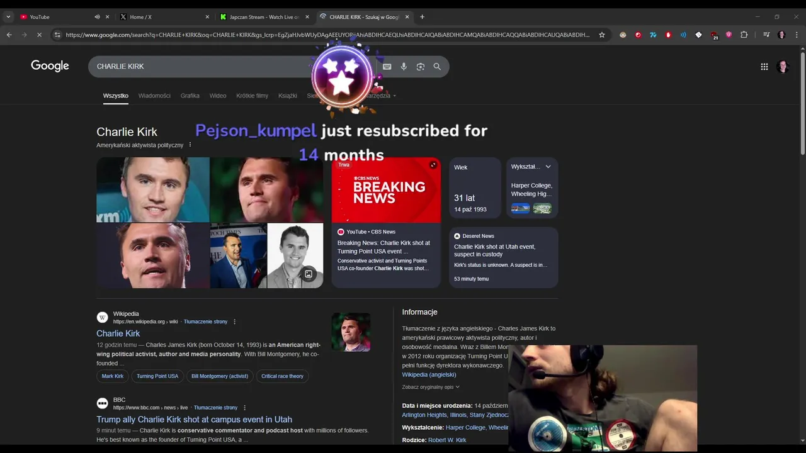
Task: Submit search with the magnifier icon
Action: pos(437,66)
